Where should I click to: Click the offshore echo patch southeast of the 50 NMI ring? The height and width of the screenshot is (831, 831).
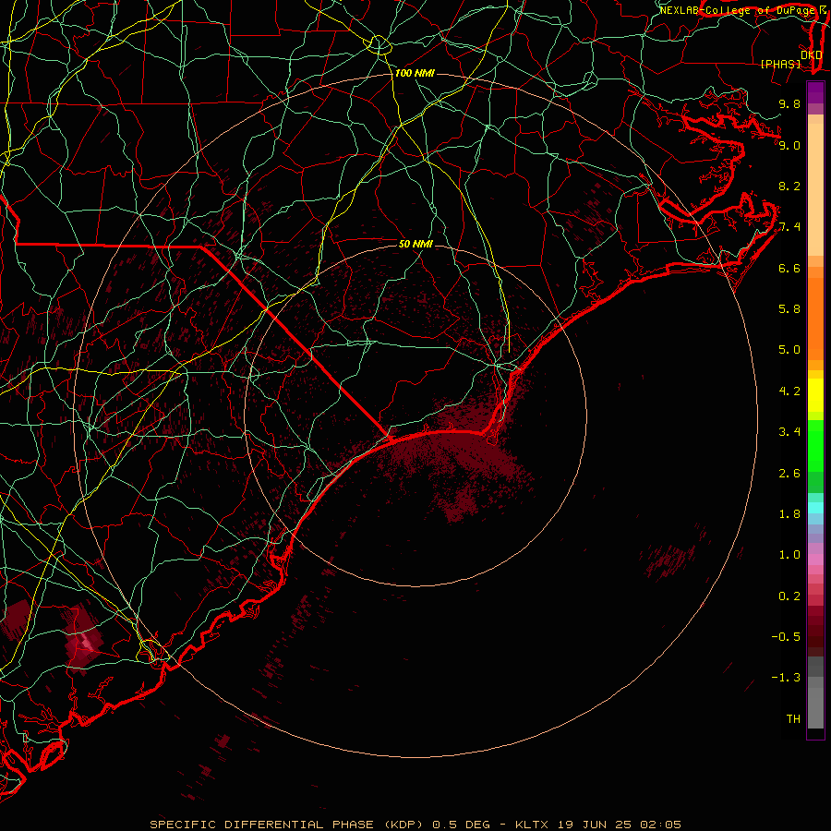pyautogui.click(x=669, y=560)
